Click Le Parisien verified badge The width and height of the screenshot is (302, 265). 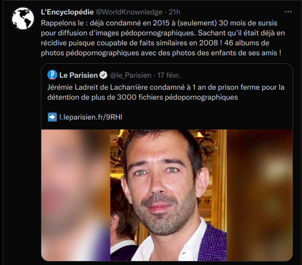[x=104, y=75]
